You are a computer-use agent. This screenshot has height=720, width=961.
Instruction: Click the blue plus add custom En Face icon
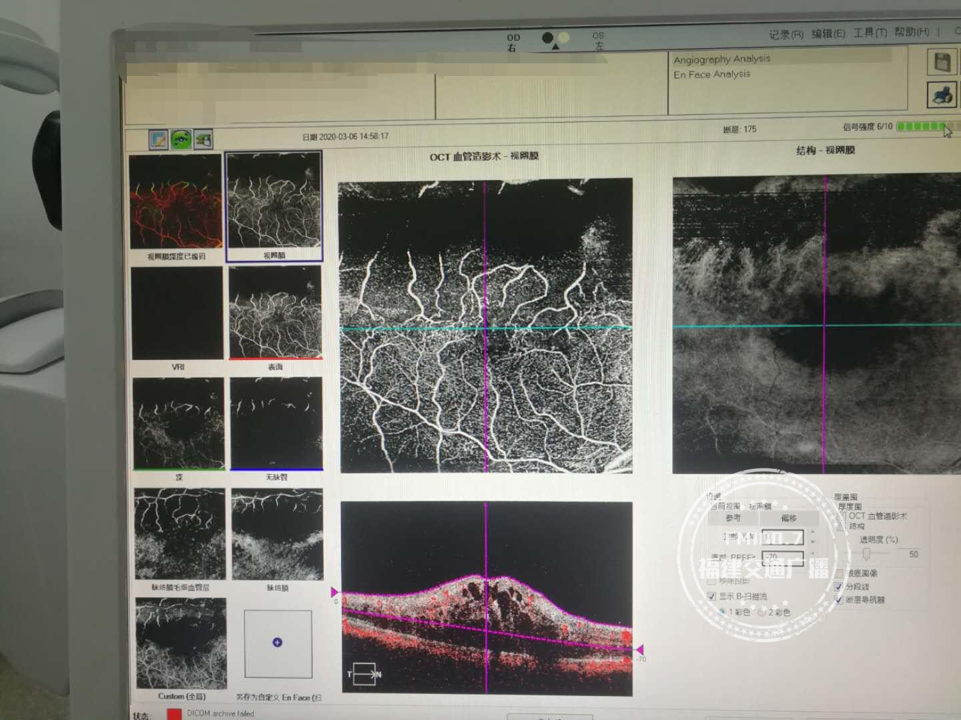(x=278, y=643)
